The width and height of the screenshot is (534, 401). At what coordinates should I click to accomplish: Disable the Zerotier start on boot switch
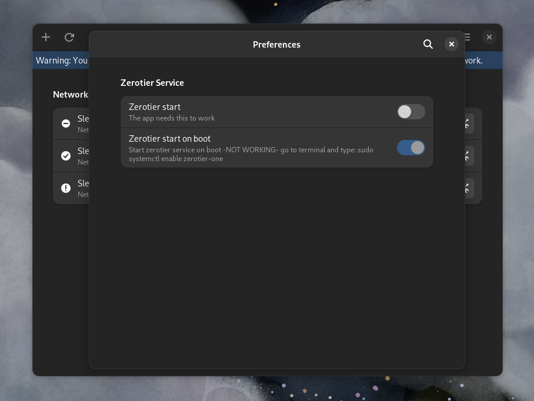(410, 148)
